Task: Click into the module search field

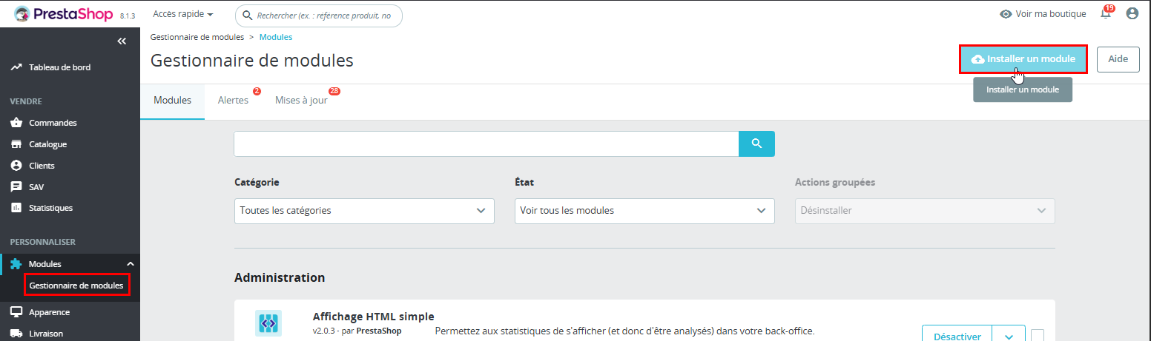Action: click(x=486, y=144)
